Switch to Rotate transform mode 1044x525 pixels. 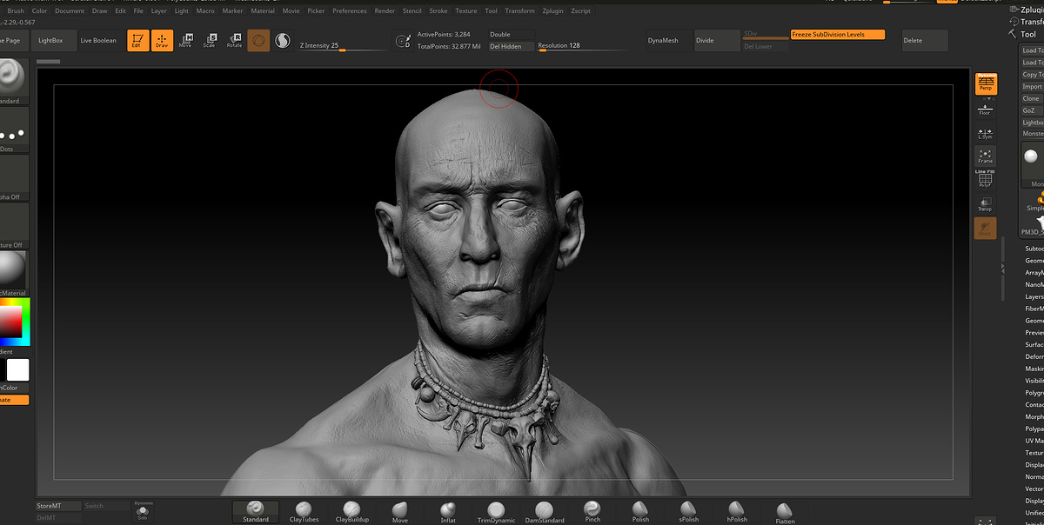coord(234,40)
